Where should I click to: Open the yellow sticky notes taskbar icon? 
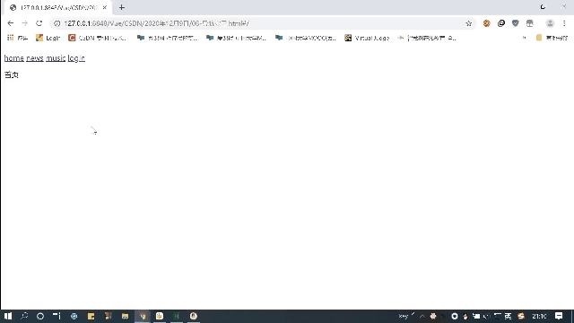pyautogui.click(x=91, y=316)
